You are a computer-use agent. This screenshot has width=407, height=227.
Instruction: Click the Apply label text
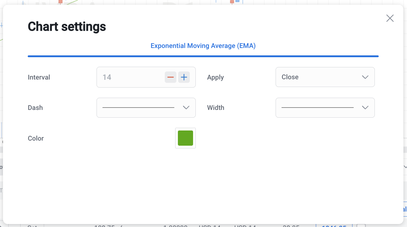coord(215,77)
